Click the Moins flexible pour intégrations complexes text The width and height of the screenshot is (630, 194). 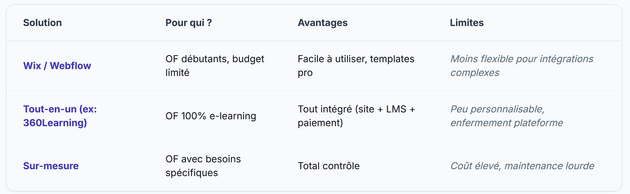click(522, 66)
